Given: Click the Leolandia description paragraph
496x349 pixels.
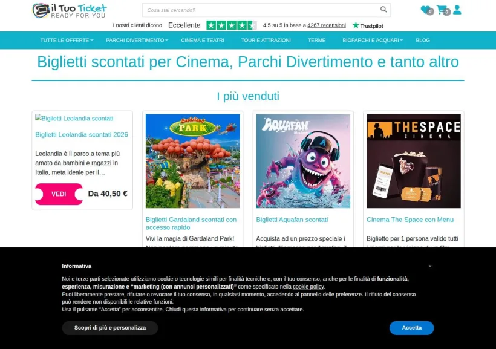Looking at the screenshot, I should (77, 163).
